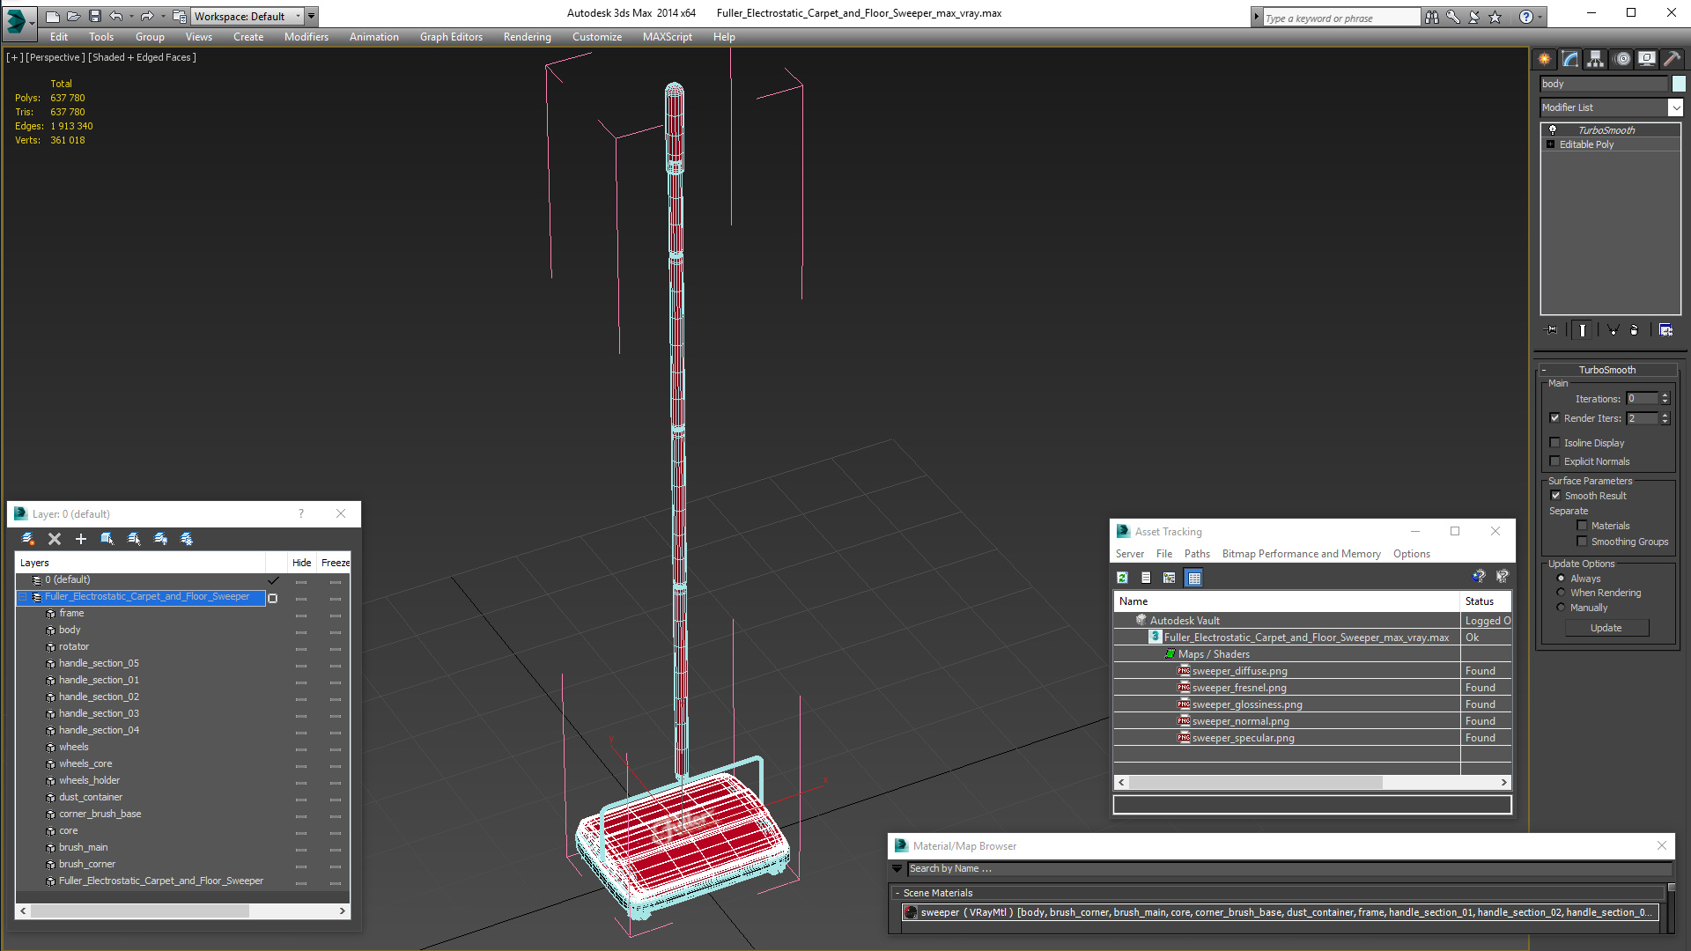This screenshot has width=1691, height=951.
Task: Click the Hide column header in Layers
Action: pyautogui.click(x=301, y=563)
